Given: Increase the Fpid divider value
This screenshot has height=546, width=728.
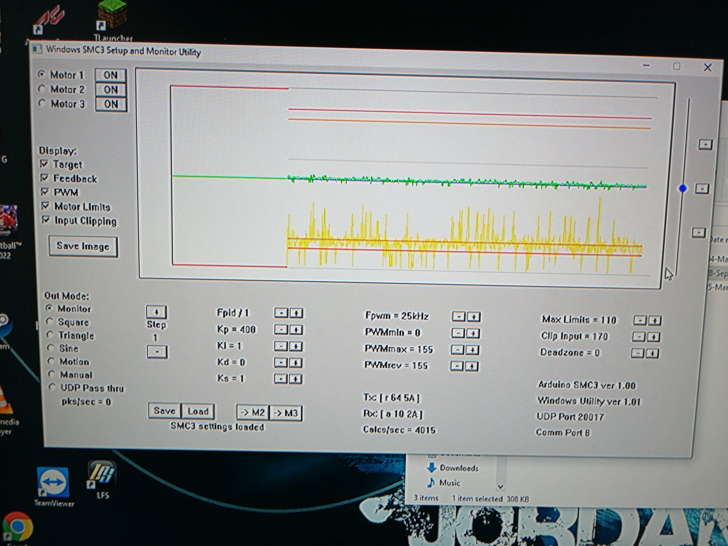Looking at the screenshot, I should pos(296,313).
